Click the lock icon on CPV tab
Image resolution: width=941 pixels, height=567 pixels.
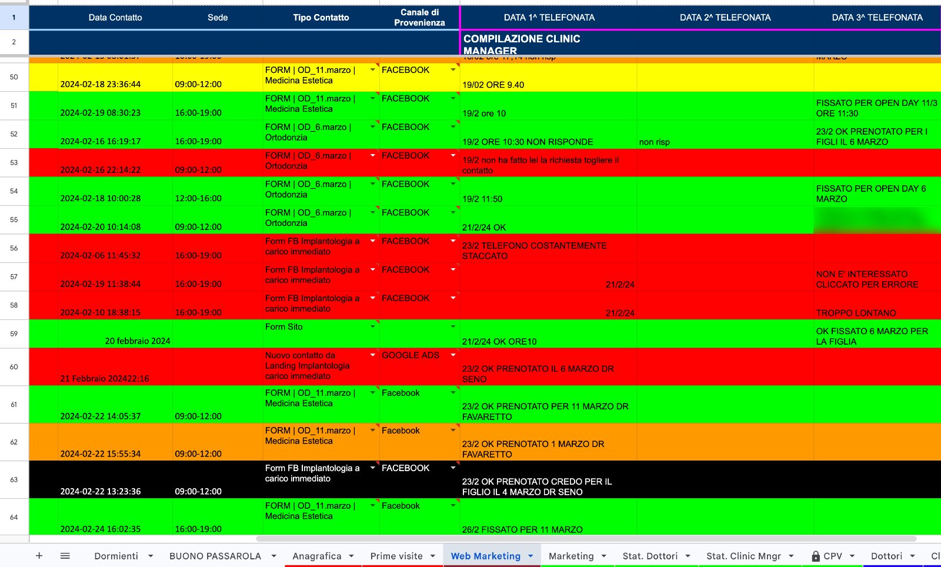pos(816,556)
